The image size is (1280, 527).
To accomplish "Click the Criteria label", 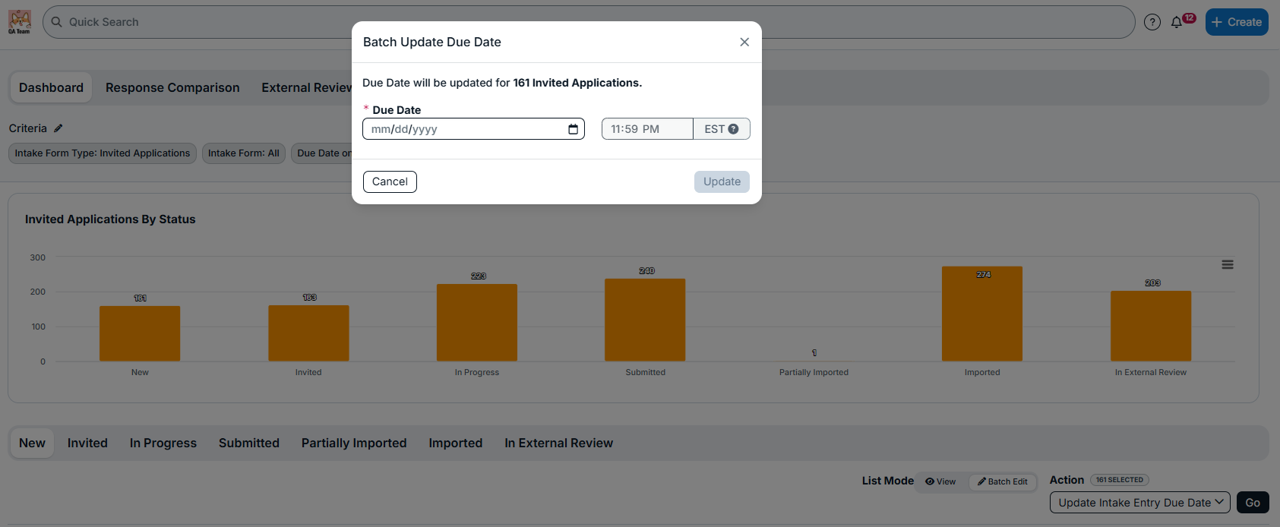I will click(x=28, y=128).
